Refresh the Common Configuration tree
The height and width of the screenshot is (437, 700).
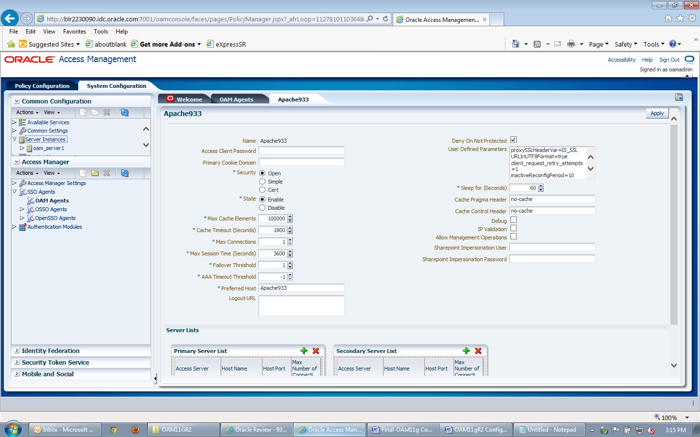pyautogui.click(x=124, y=112)
